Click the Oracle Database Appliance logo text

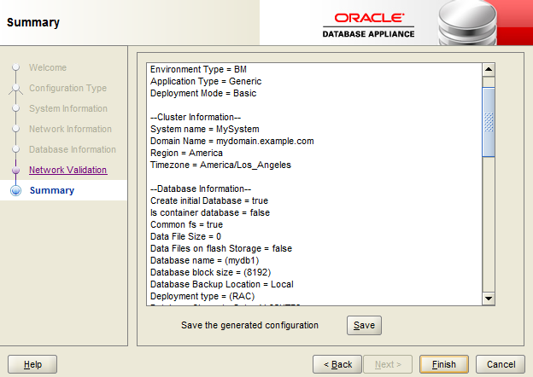(x=368, y=25)
